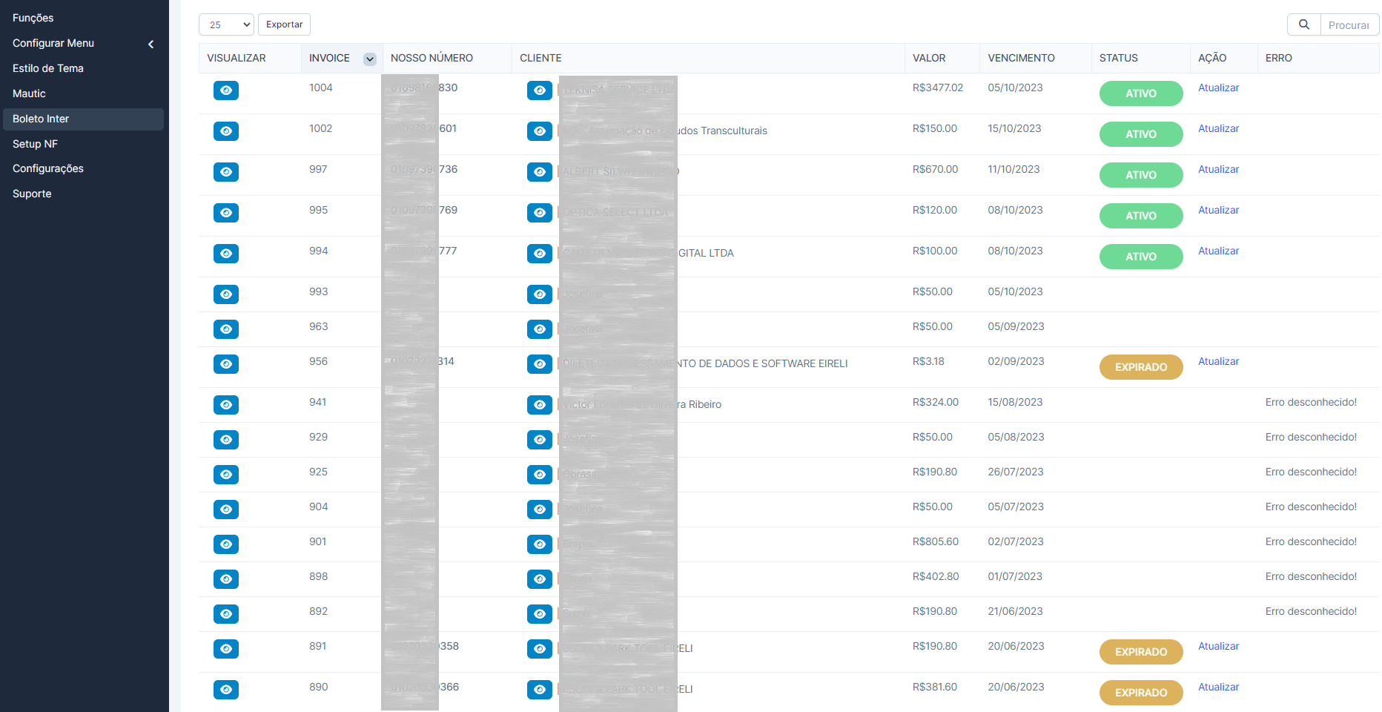The height and width of the screenshot is (712, 1382).
Task: Go to Suporte in sidebar
Action: [x=32, y=194]
